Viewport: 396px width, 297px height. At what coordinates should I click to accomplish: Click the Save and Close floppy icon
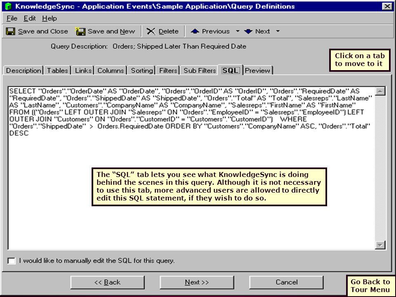pyautogui.click(x=10, y=31)
